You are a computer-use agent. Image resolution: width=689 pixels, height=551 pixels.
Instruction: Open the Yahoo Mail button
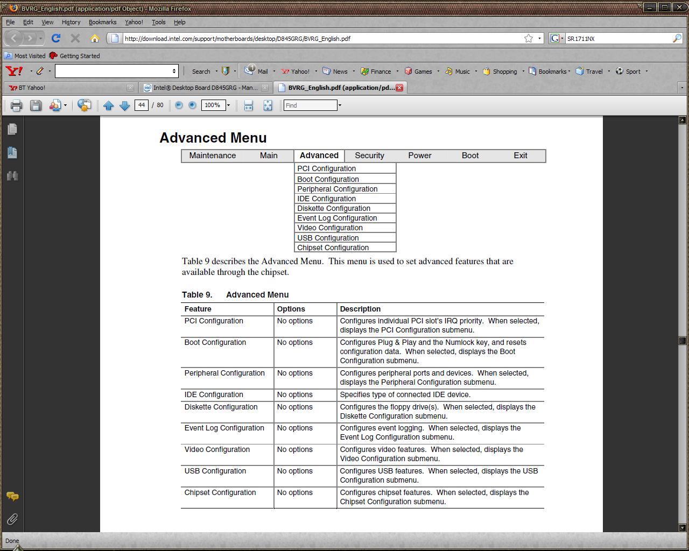coord(257,71)
